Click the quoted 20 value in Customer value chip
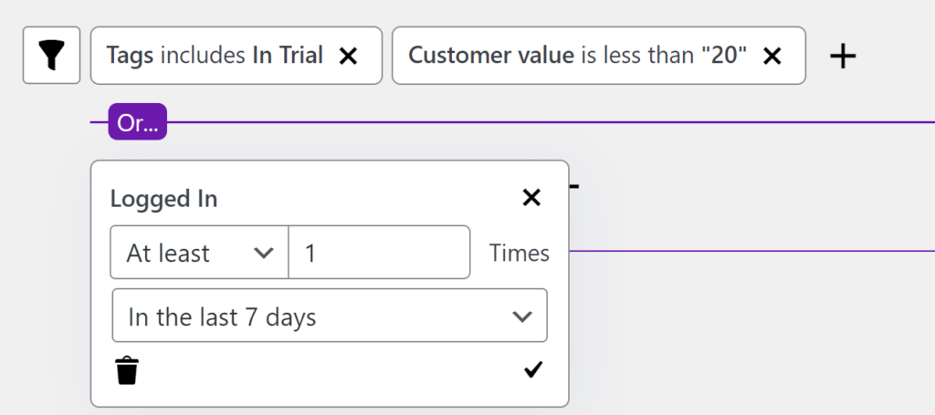This screenshot has width=935, height=415. 724,56
